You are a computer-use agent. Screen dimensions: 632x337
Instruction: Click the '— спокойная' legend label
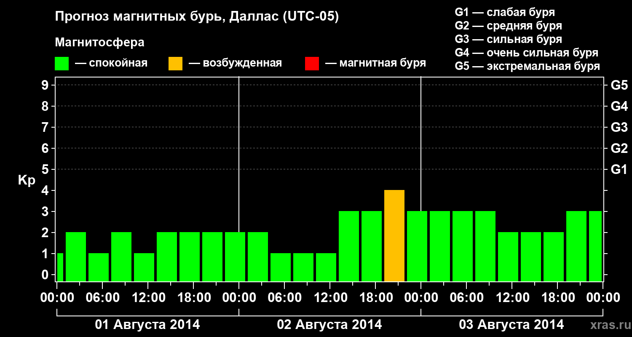[x=111, y=64]
